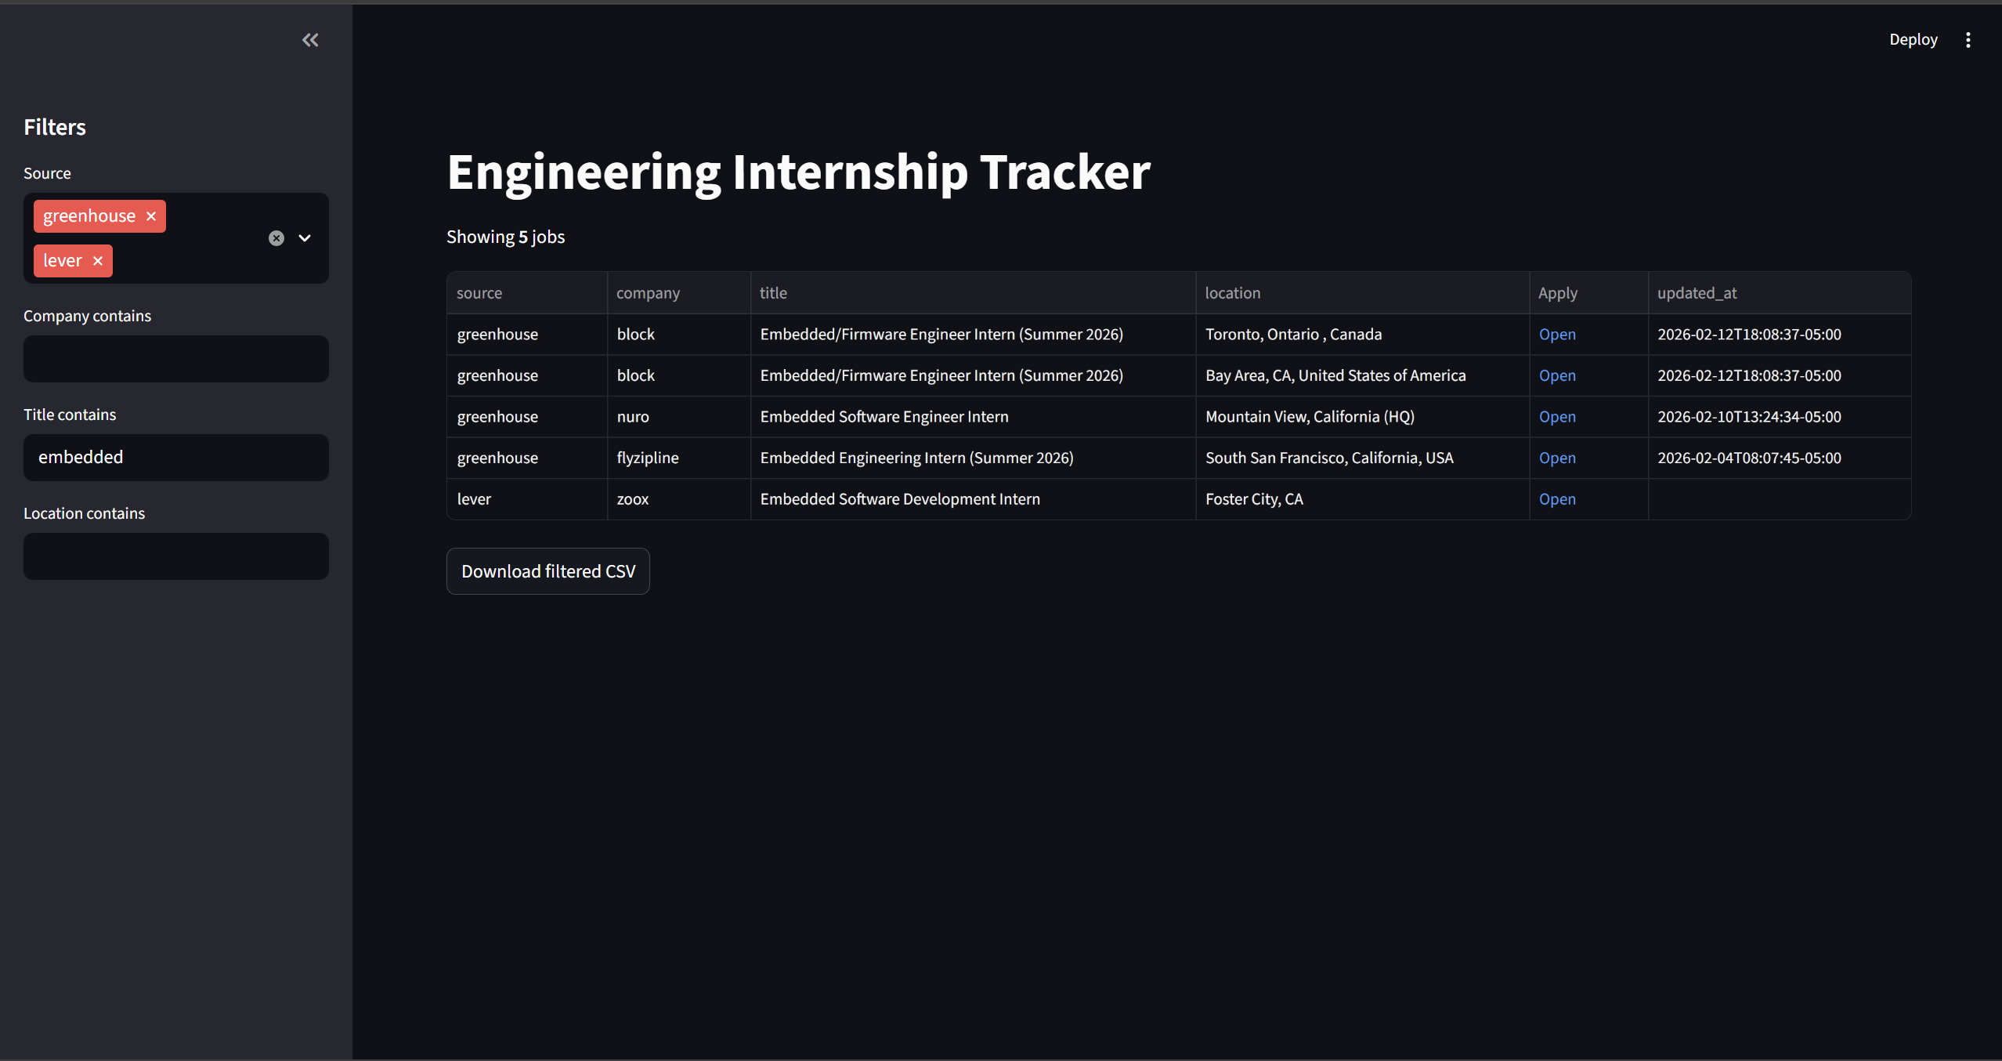Image resolution: width=2002 pixels, height=1061 pixels.
Task: Open the apply link for block's Toronto role
Action: point(1557,334)
